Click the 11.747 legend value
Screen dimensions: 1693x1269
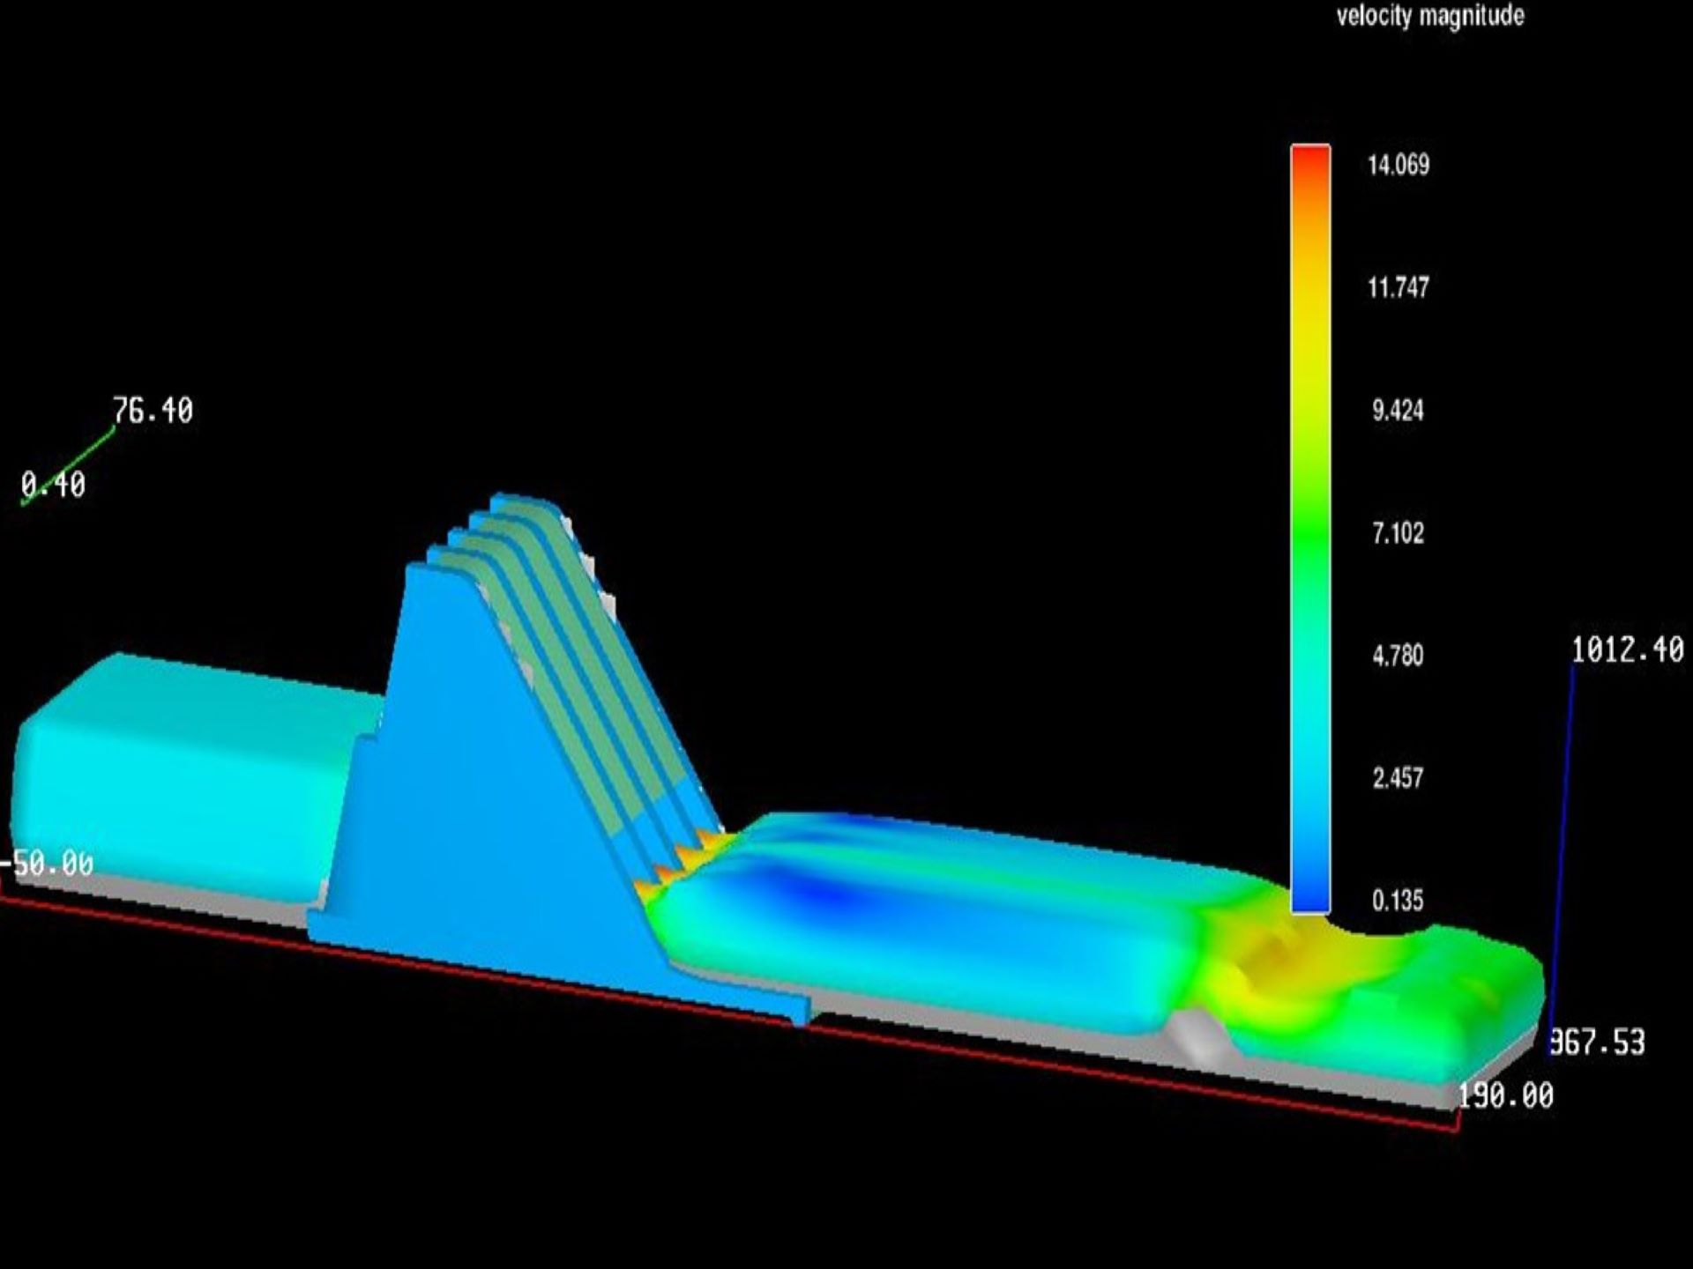(1398, 287)
